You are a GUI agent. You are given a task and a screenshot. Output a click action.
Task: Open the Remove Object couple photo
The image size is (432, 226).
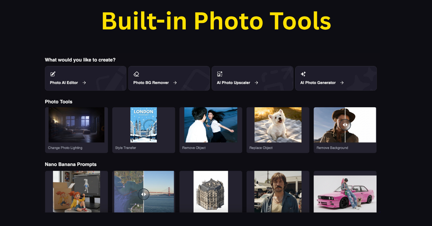coord(211,125)
